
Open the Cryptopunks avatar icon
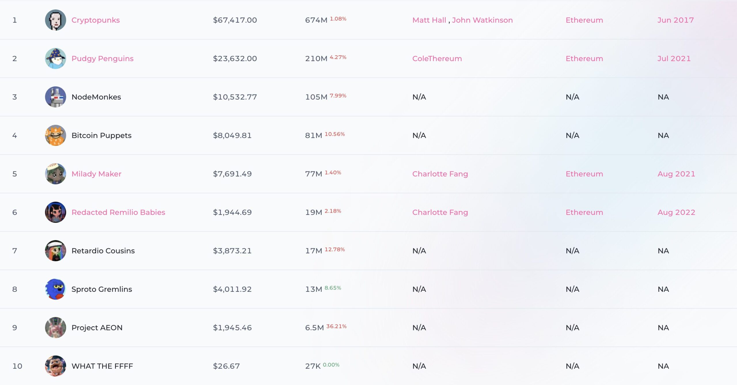(x=56, y=20)
